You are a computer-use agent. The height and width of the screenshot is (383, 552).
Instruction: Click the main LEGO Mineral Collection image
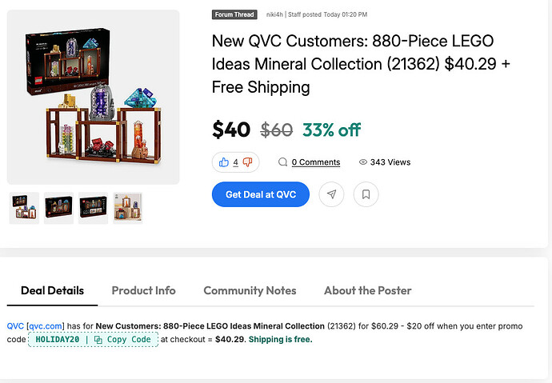(x=93, y=97)
